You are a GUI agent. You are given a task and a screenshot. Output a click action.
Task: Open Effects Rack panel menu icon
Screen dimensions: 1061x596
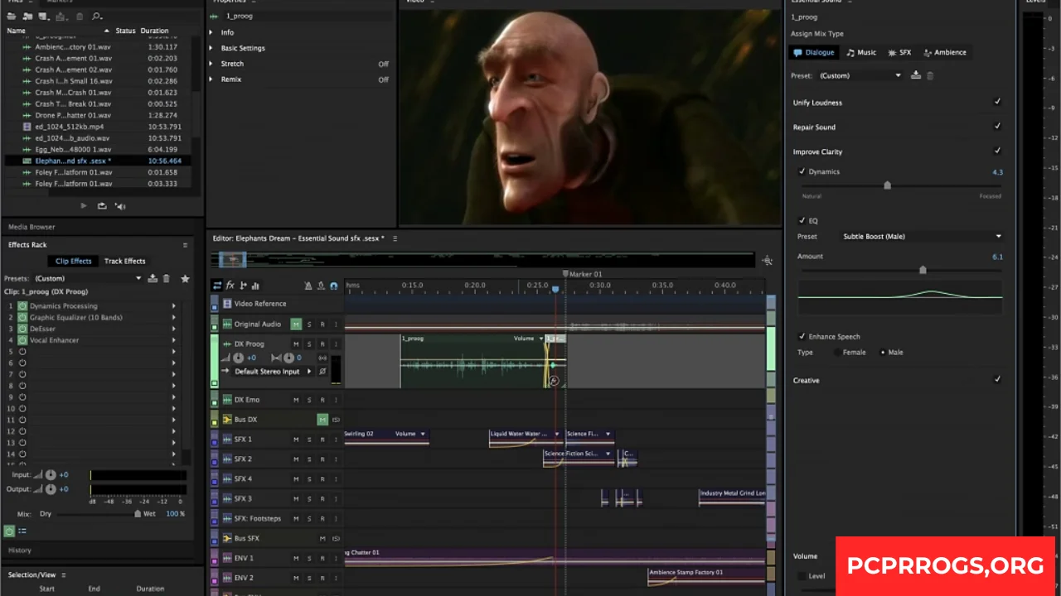coord(185,245)
